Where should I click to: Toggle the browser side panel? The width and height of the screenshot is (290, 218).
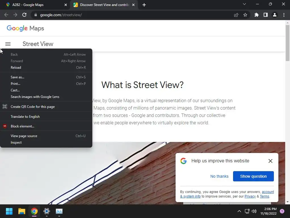click(x=266, y=15)
